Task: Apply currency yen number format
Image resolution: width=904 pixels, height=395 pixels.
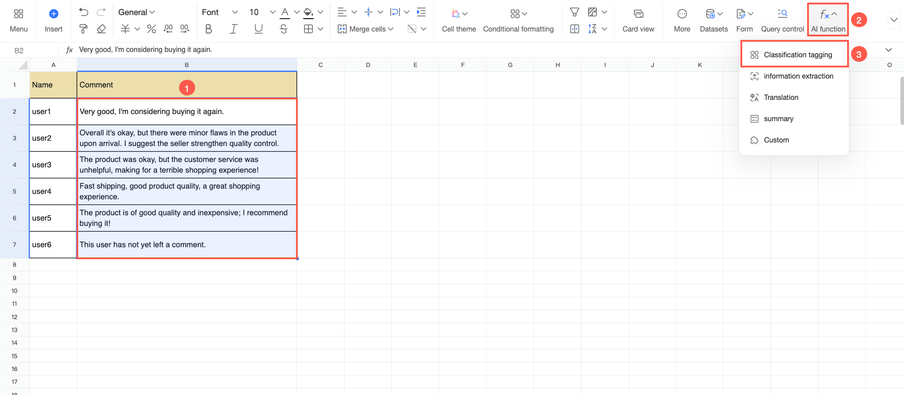Action: pyautogui.click(x=125, y=29)
